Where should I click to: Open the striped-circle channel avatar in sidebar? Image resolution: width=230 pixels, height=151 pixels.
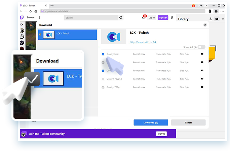point(22,31)
